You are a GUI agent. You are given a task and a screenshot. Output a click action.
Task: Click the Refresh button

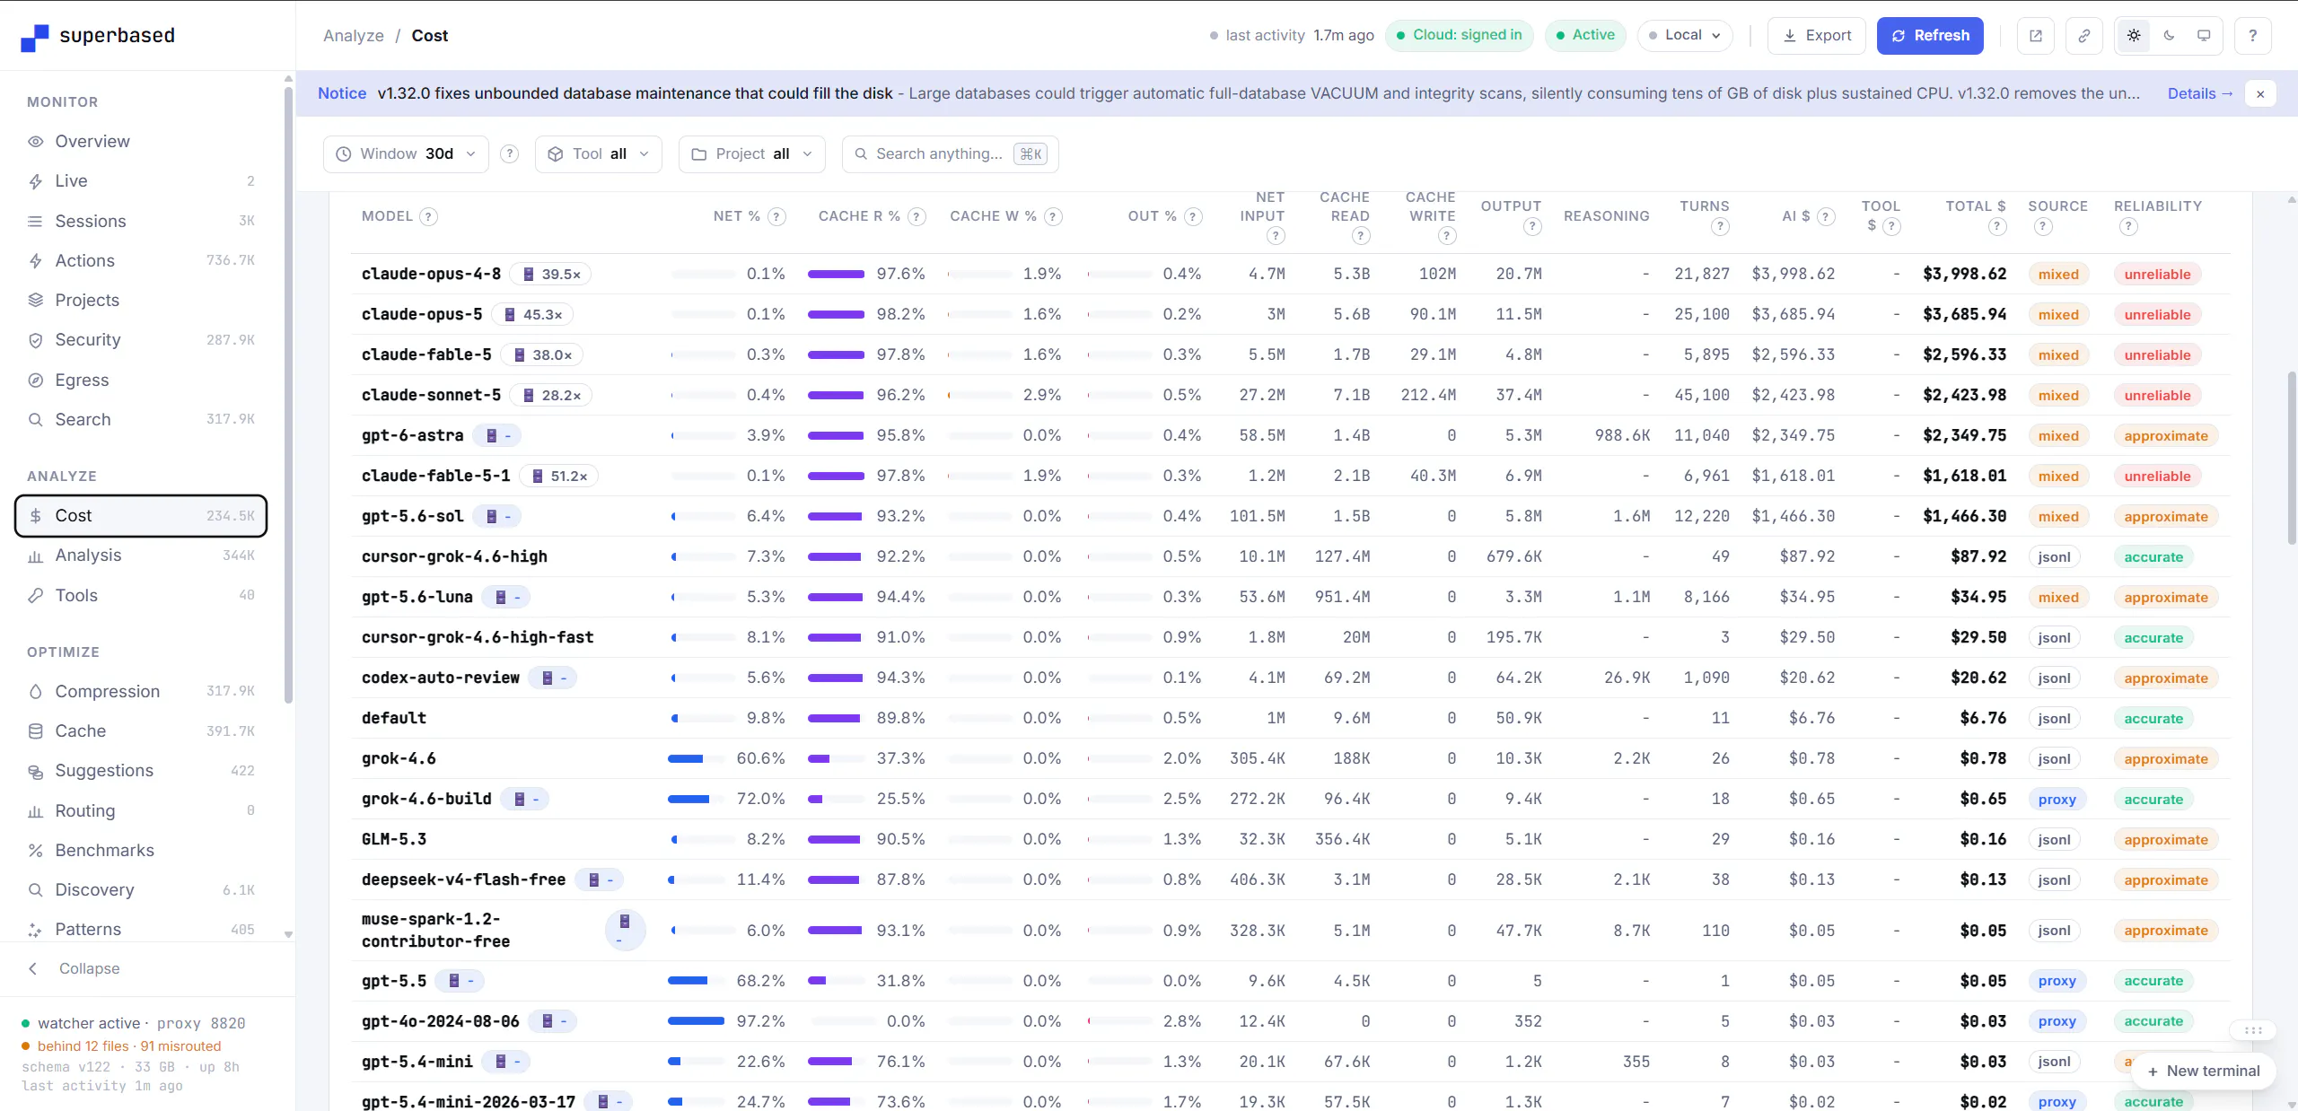(1930, 36)
